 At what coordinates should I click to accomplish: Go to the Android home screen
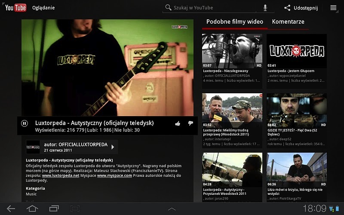32,209
